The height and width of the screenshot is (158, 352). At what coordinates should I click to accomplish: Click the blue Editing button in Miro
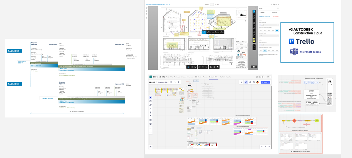click(x=265, y=82)
